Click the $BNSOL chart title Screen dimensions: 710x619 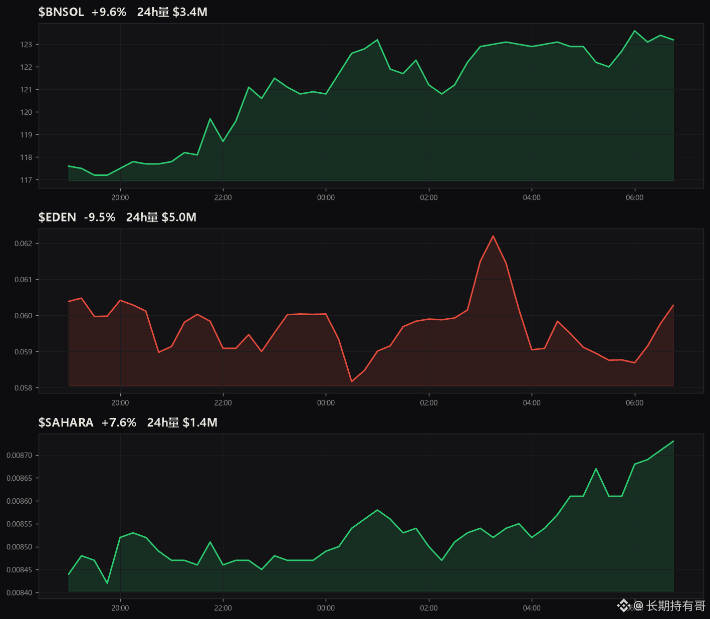click(x=61, y=12)
